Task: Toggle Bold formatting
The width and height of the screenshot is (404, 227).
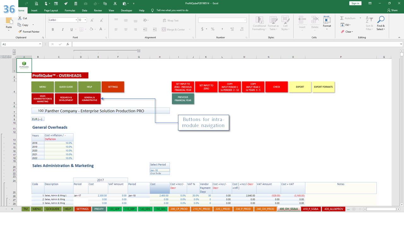Action: coord(53,29)
